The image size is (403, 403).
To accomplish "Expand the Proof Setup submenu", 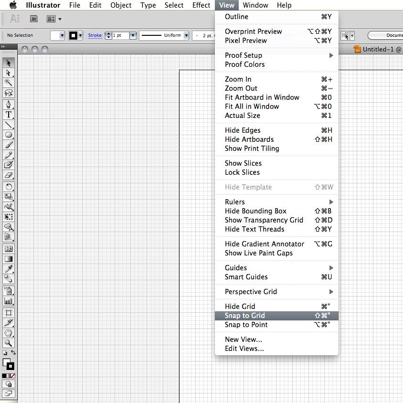I will point(276,55).
